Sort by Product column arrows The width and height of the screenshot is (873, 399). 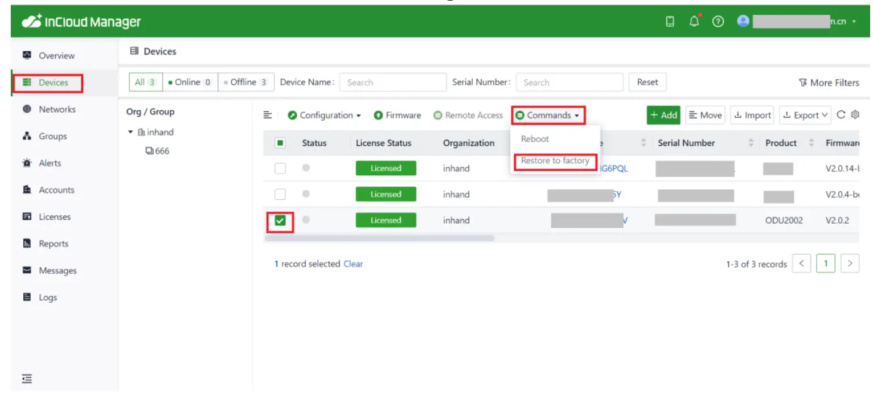coord(811,143)
